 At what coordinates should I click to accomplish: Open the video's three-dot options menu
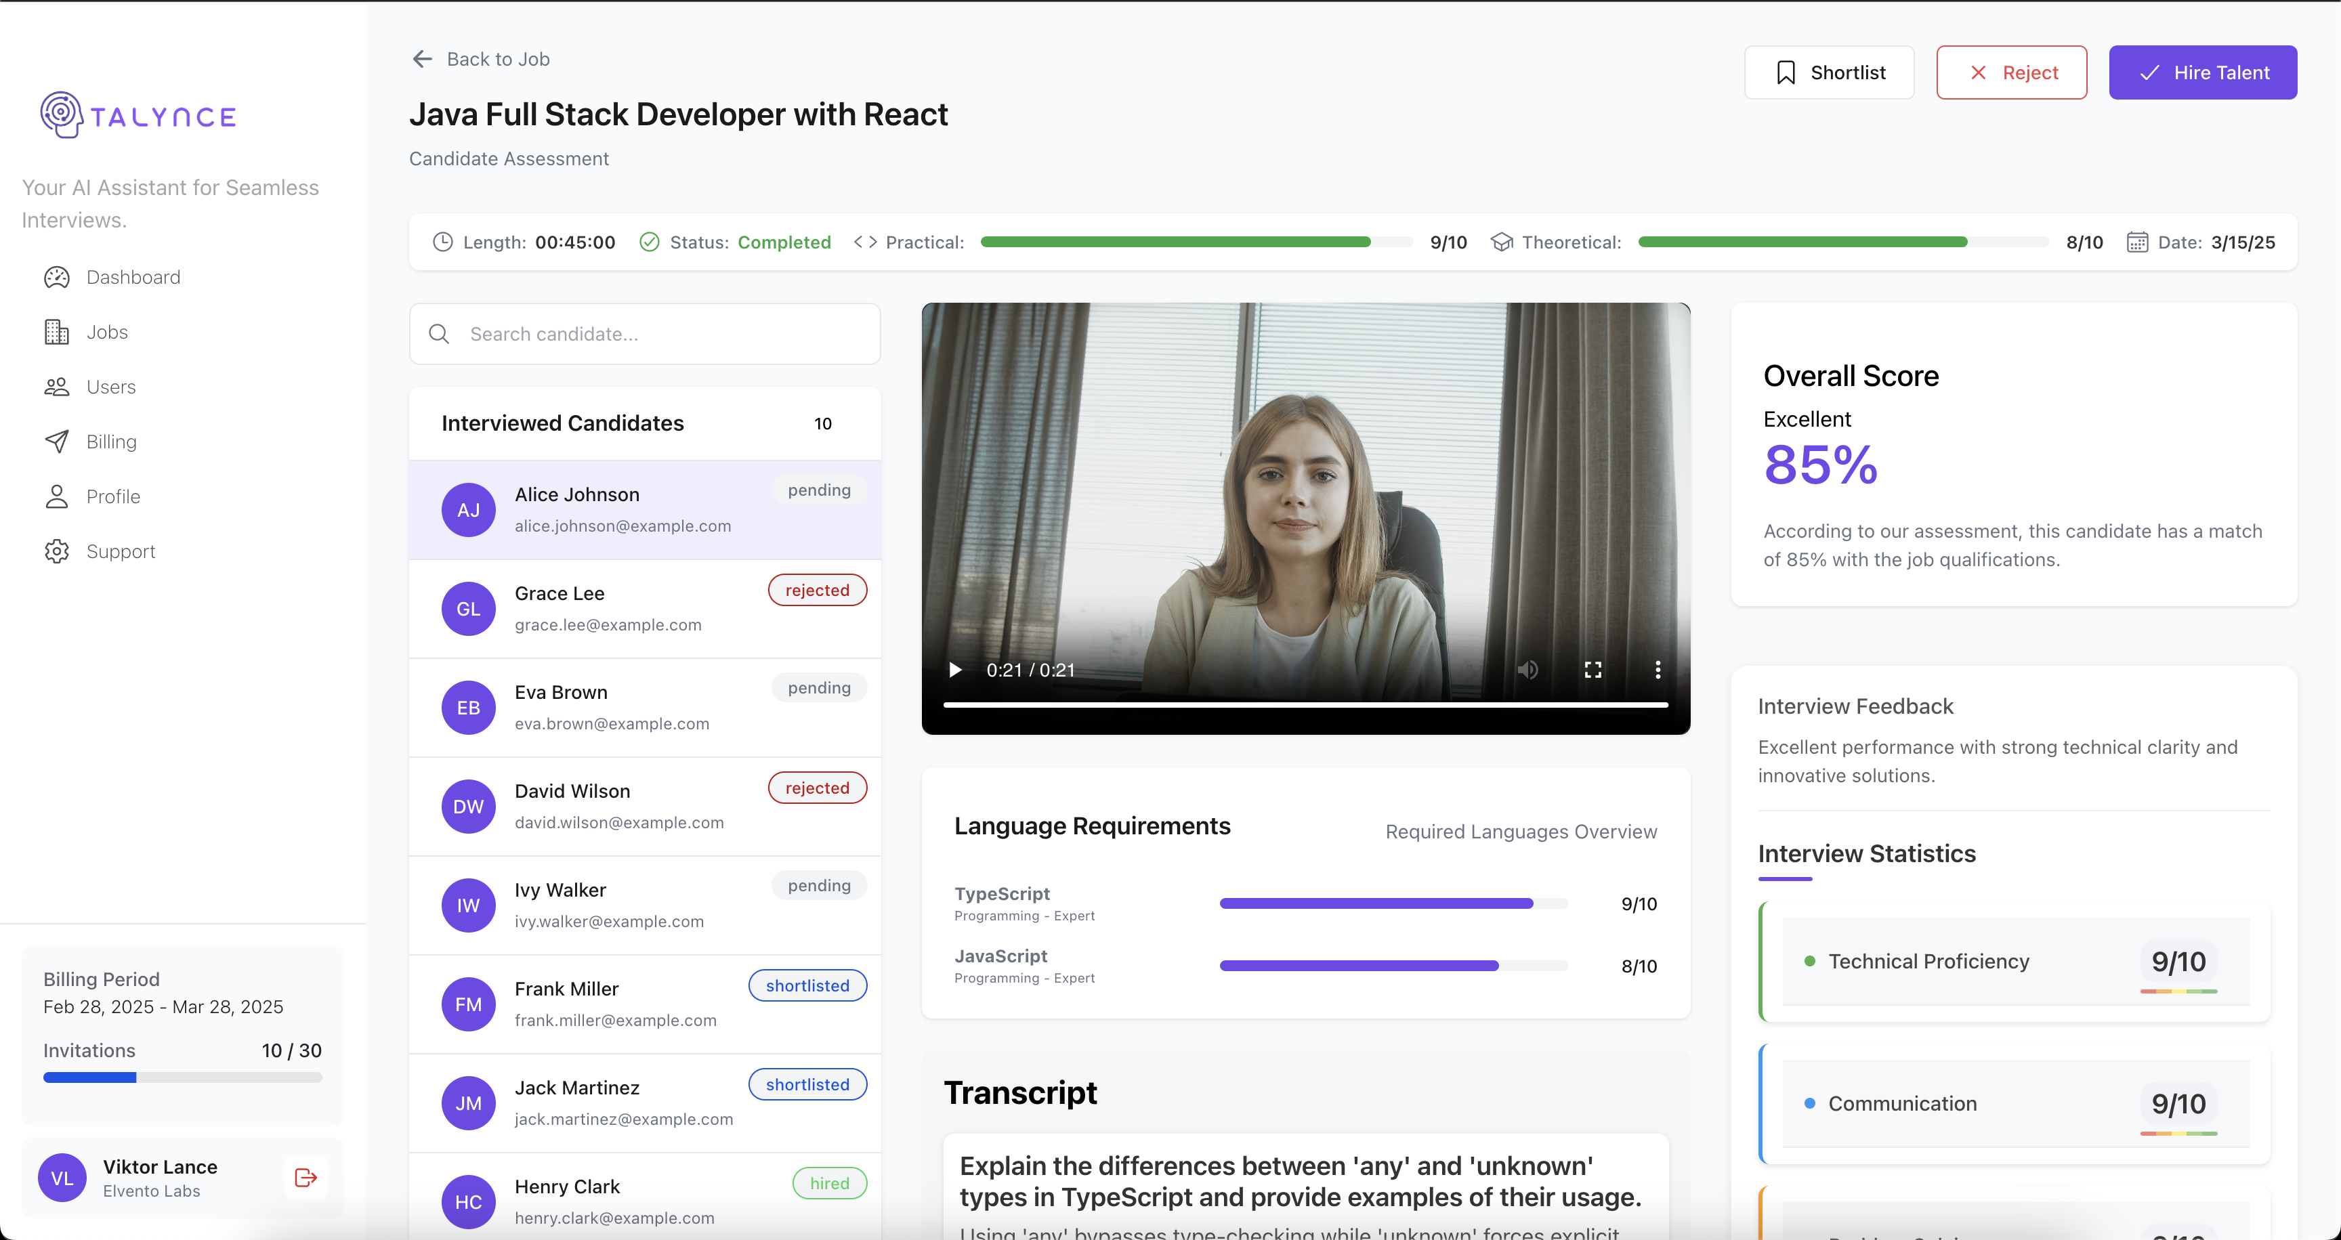(x=1658, y=670)
